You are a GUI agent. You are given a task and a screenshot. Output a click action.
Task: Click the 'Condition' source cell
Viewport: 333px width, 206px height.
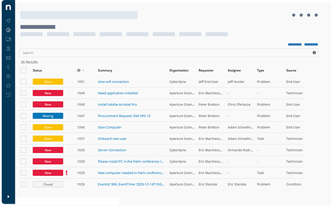(x=294, y=184)
